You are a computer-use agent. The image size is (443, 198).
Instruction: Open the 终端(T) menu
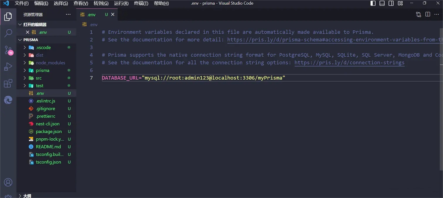pos(141,3)
